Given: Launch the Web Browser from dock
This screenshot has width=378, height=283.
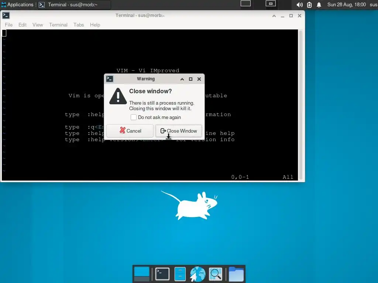Looking at the screenshot, I should (198, 274).
